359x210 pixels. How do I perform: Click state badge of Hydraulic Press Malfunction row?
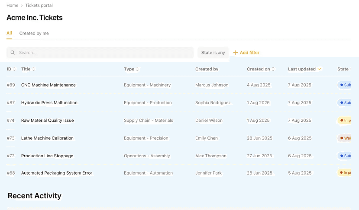(x=344, y=102)
